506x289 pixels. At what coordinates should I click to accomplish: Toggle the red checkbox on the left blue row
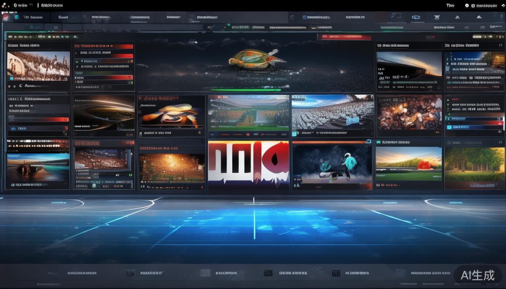click(66, 128)
